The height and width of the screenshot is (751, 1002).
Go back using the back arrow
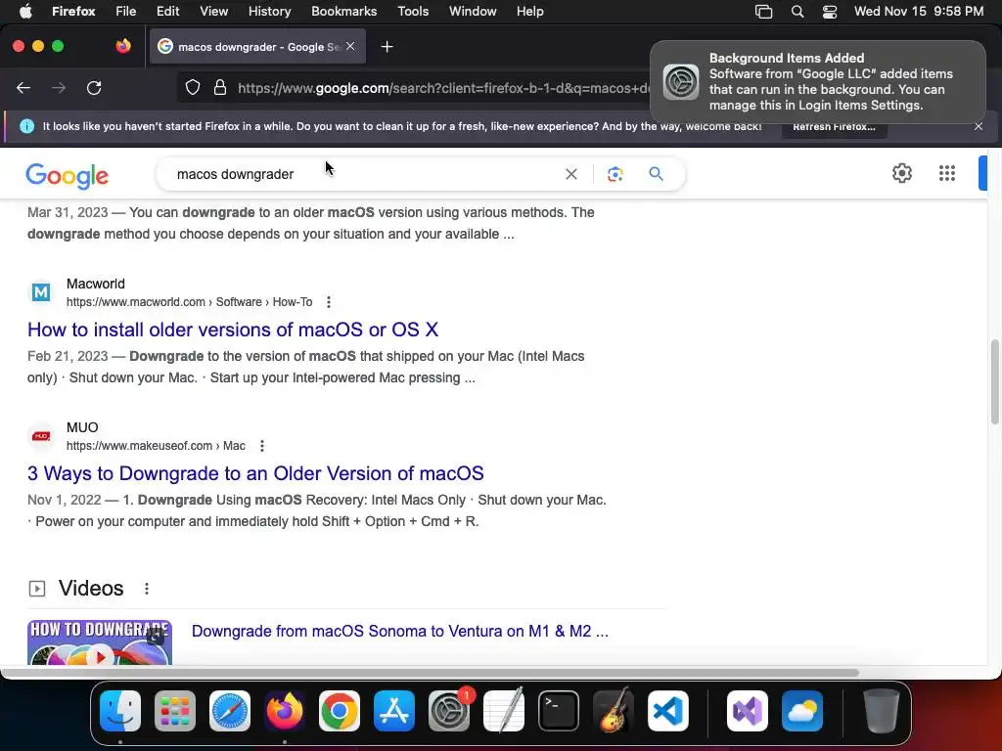pos(23,88)
